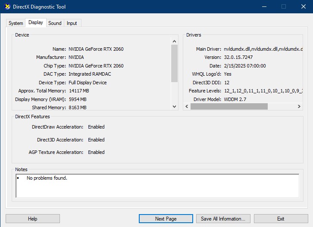Open the Sound tab

[x=55, y=23]
